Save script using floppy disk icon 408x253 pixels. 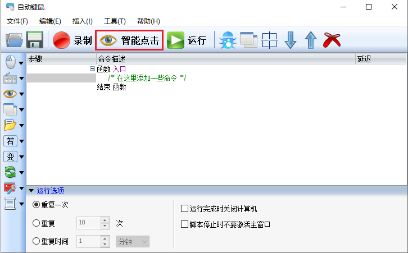click(x=35, y=40)
